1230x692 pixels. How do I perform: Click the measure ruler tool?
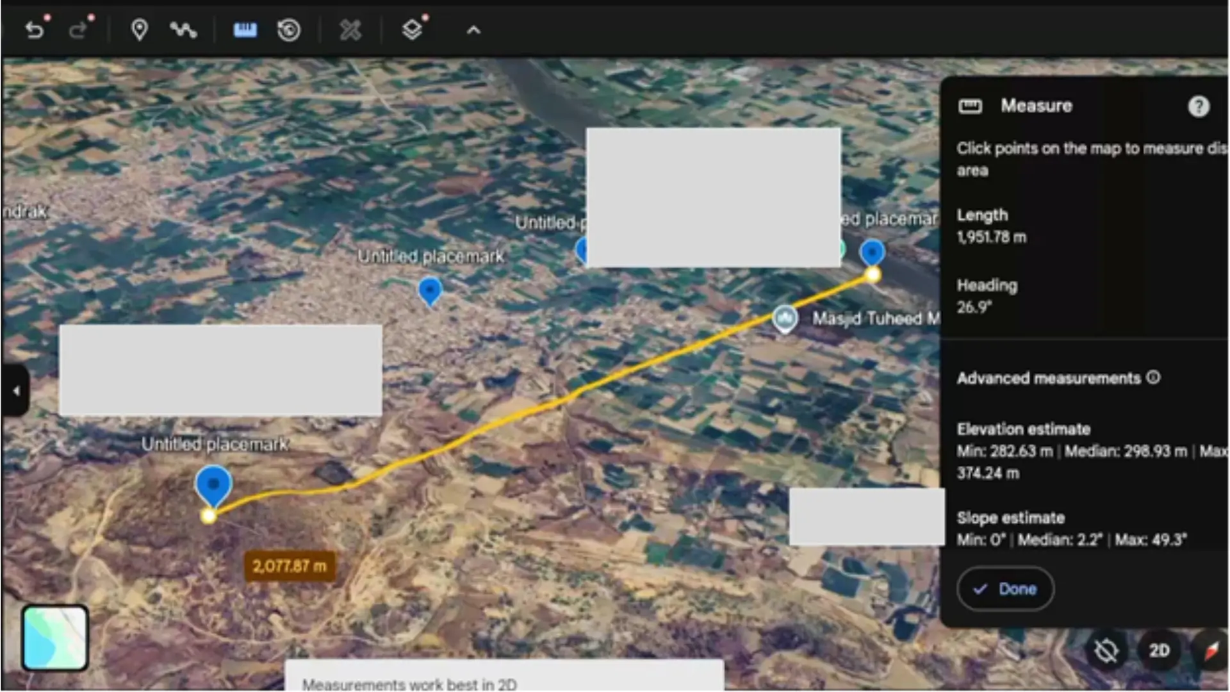[x=245, y=30]
